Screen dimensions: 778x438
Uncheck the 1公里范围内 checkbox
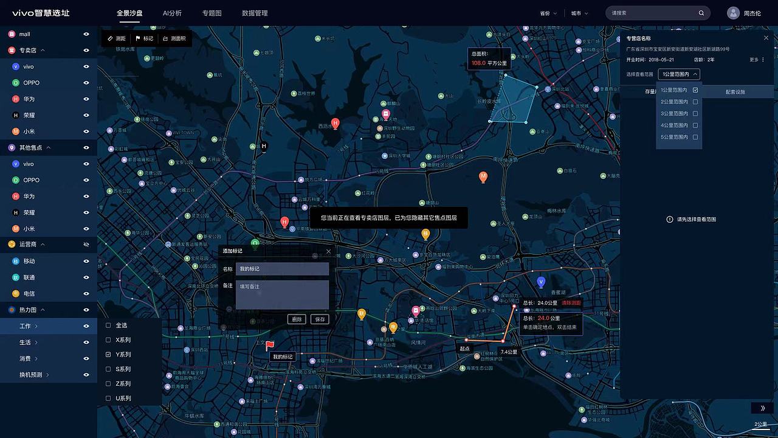(695, 90)
